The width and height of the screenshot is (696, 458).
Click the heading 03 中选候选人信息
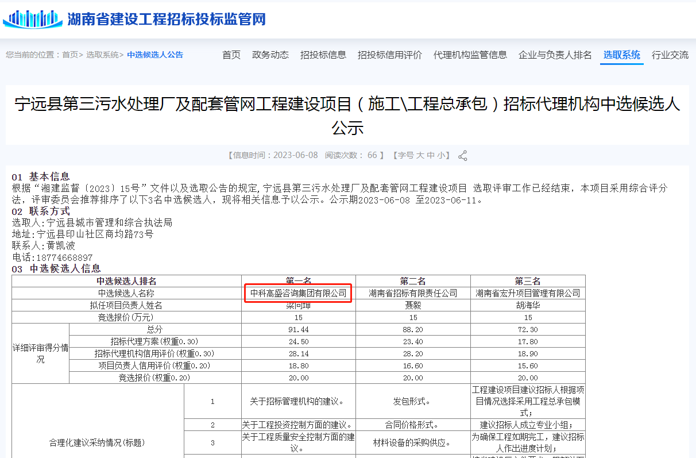pos(56,268)
